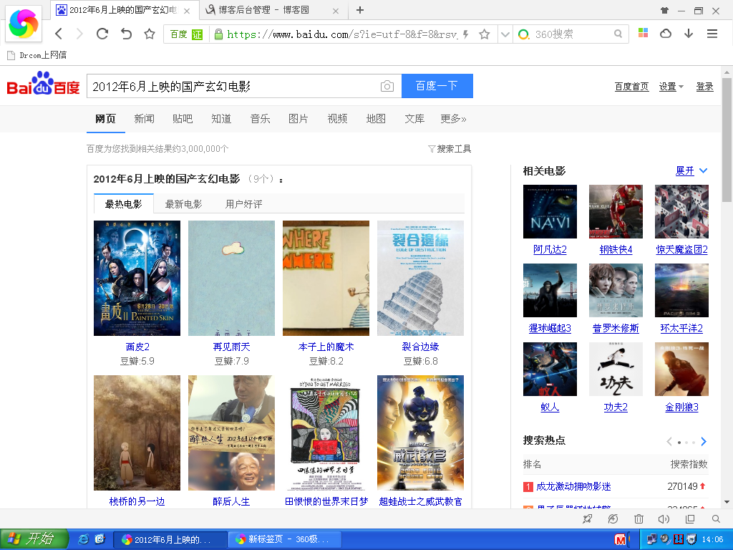Click the 360 search magnifier icon

pos(618,34)
